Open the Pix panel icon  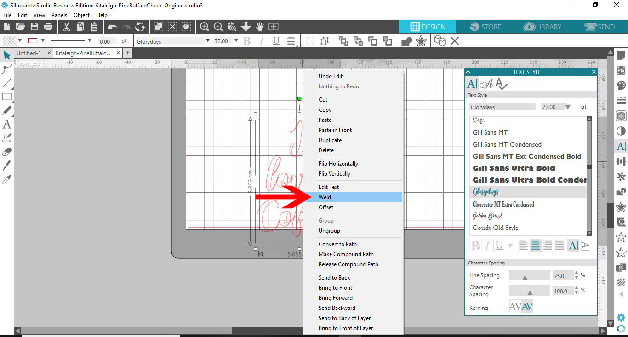coord(621,70)
